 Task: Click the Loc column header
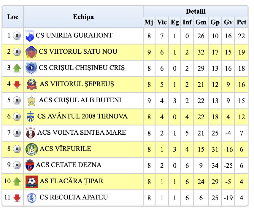click(x=13, y=17)
